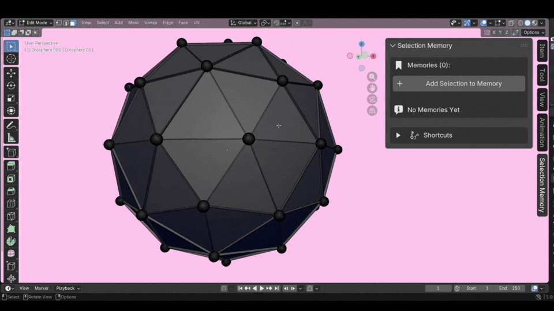
Task: Select the Inset Faces tool
Action: 11,179
